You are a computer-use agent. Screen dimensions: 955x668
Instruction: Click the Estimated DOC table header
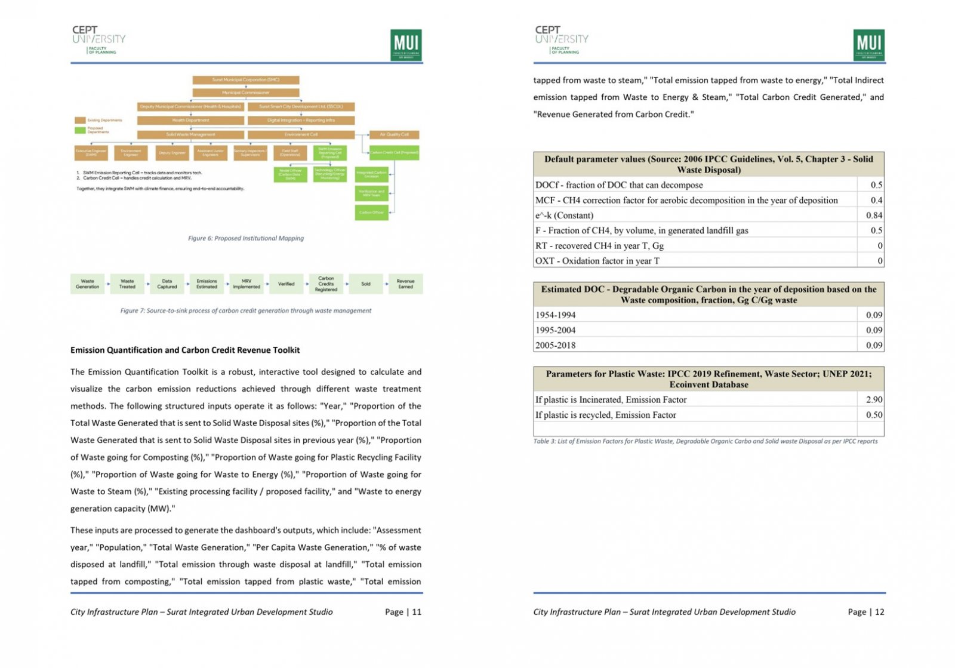coord(708,294)
